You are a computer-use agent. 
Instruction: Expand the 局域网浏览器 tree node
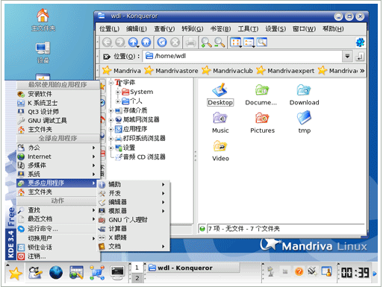(111, 120)
